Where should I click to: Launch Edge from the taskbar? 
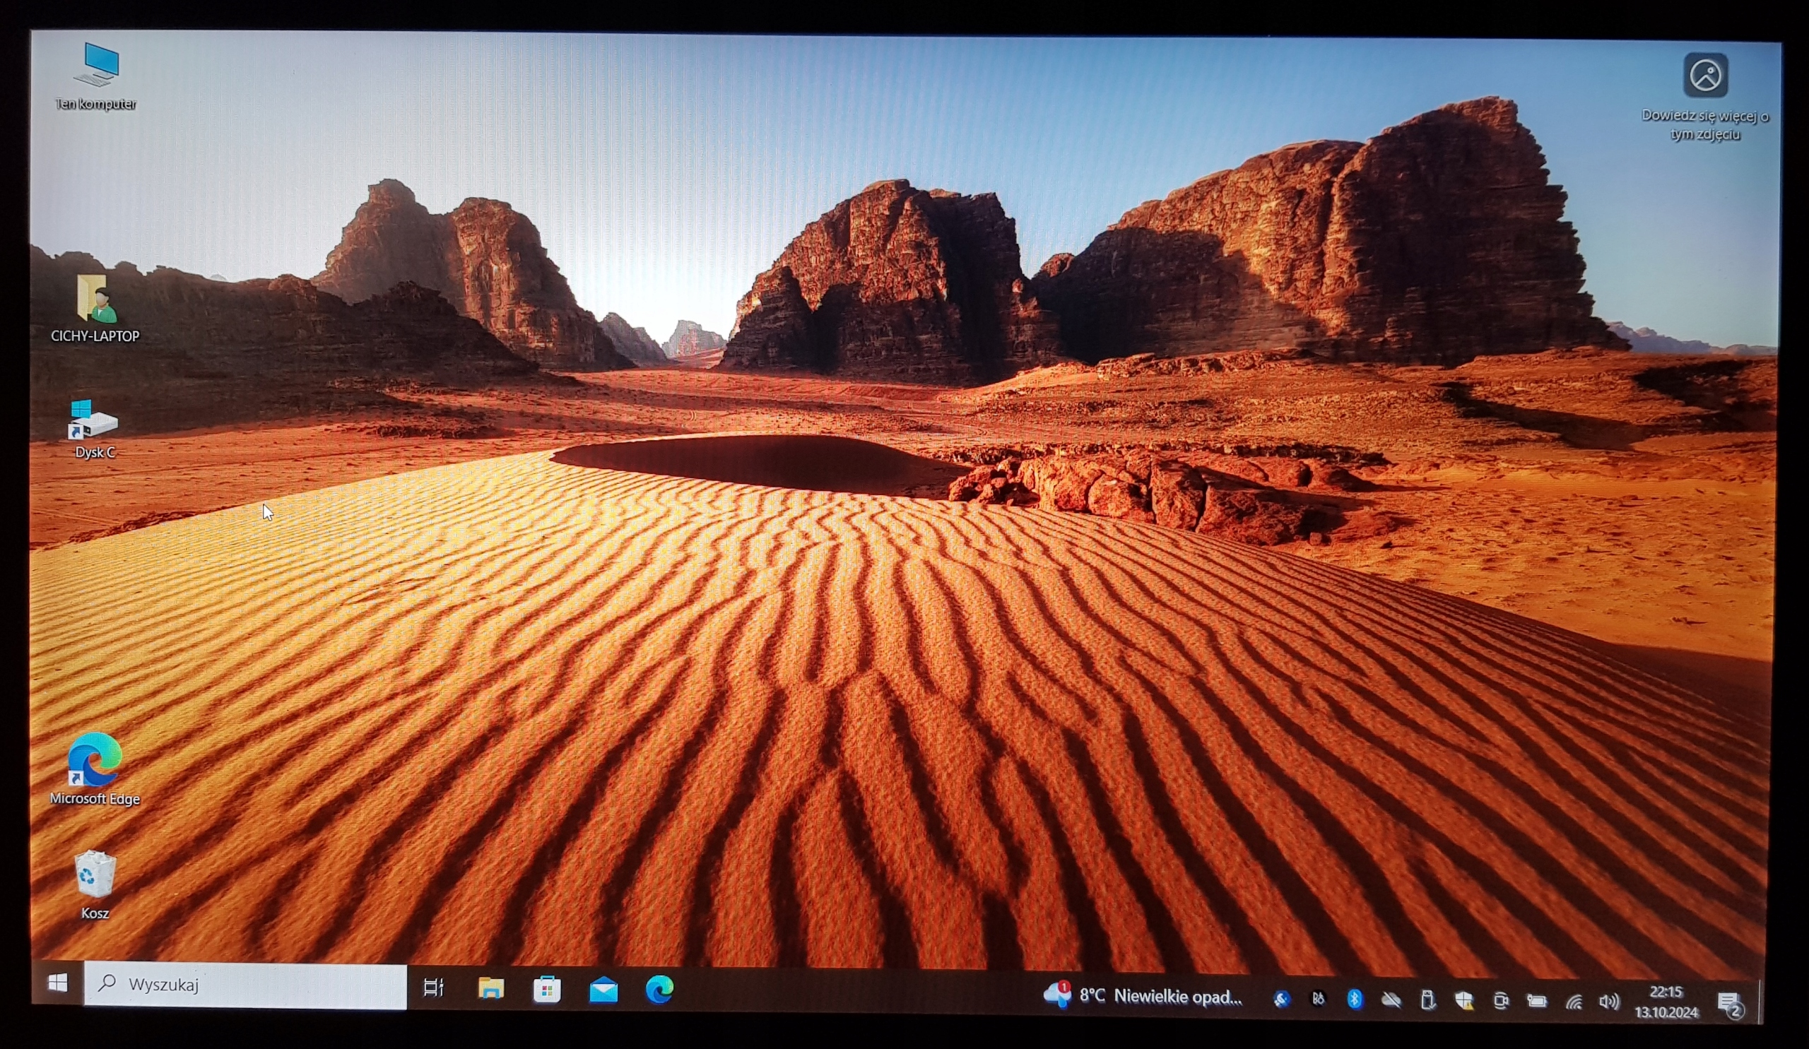click(x=659, y=990)
